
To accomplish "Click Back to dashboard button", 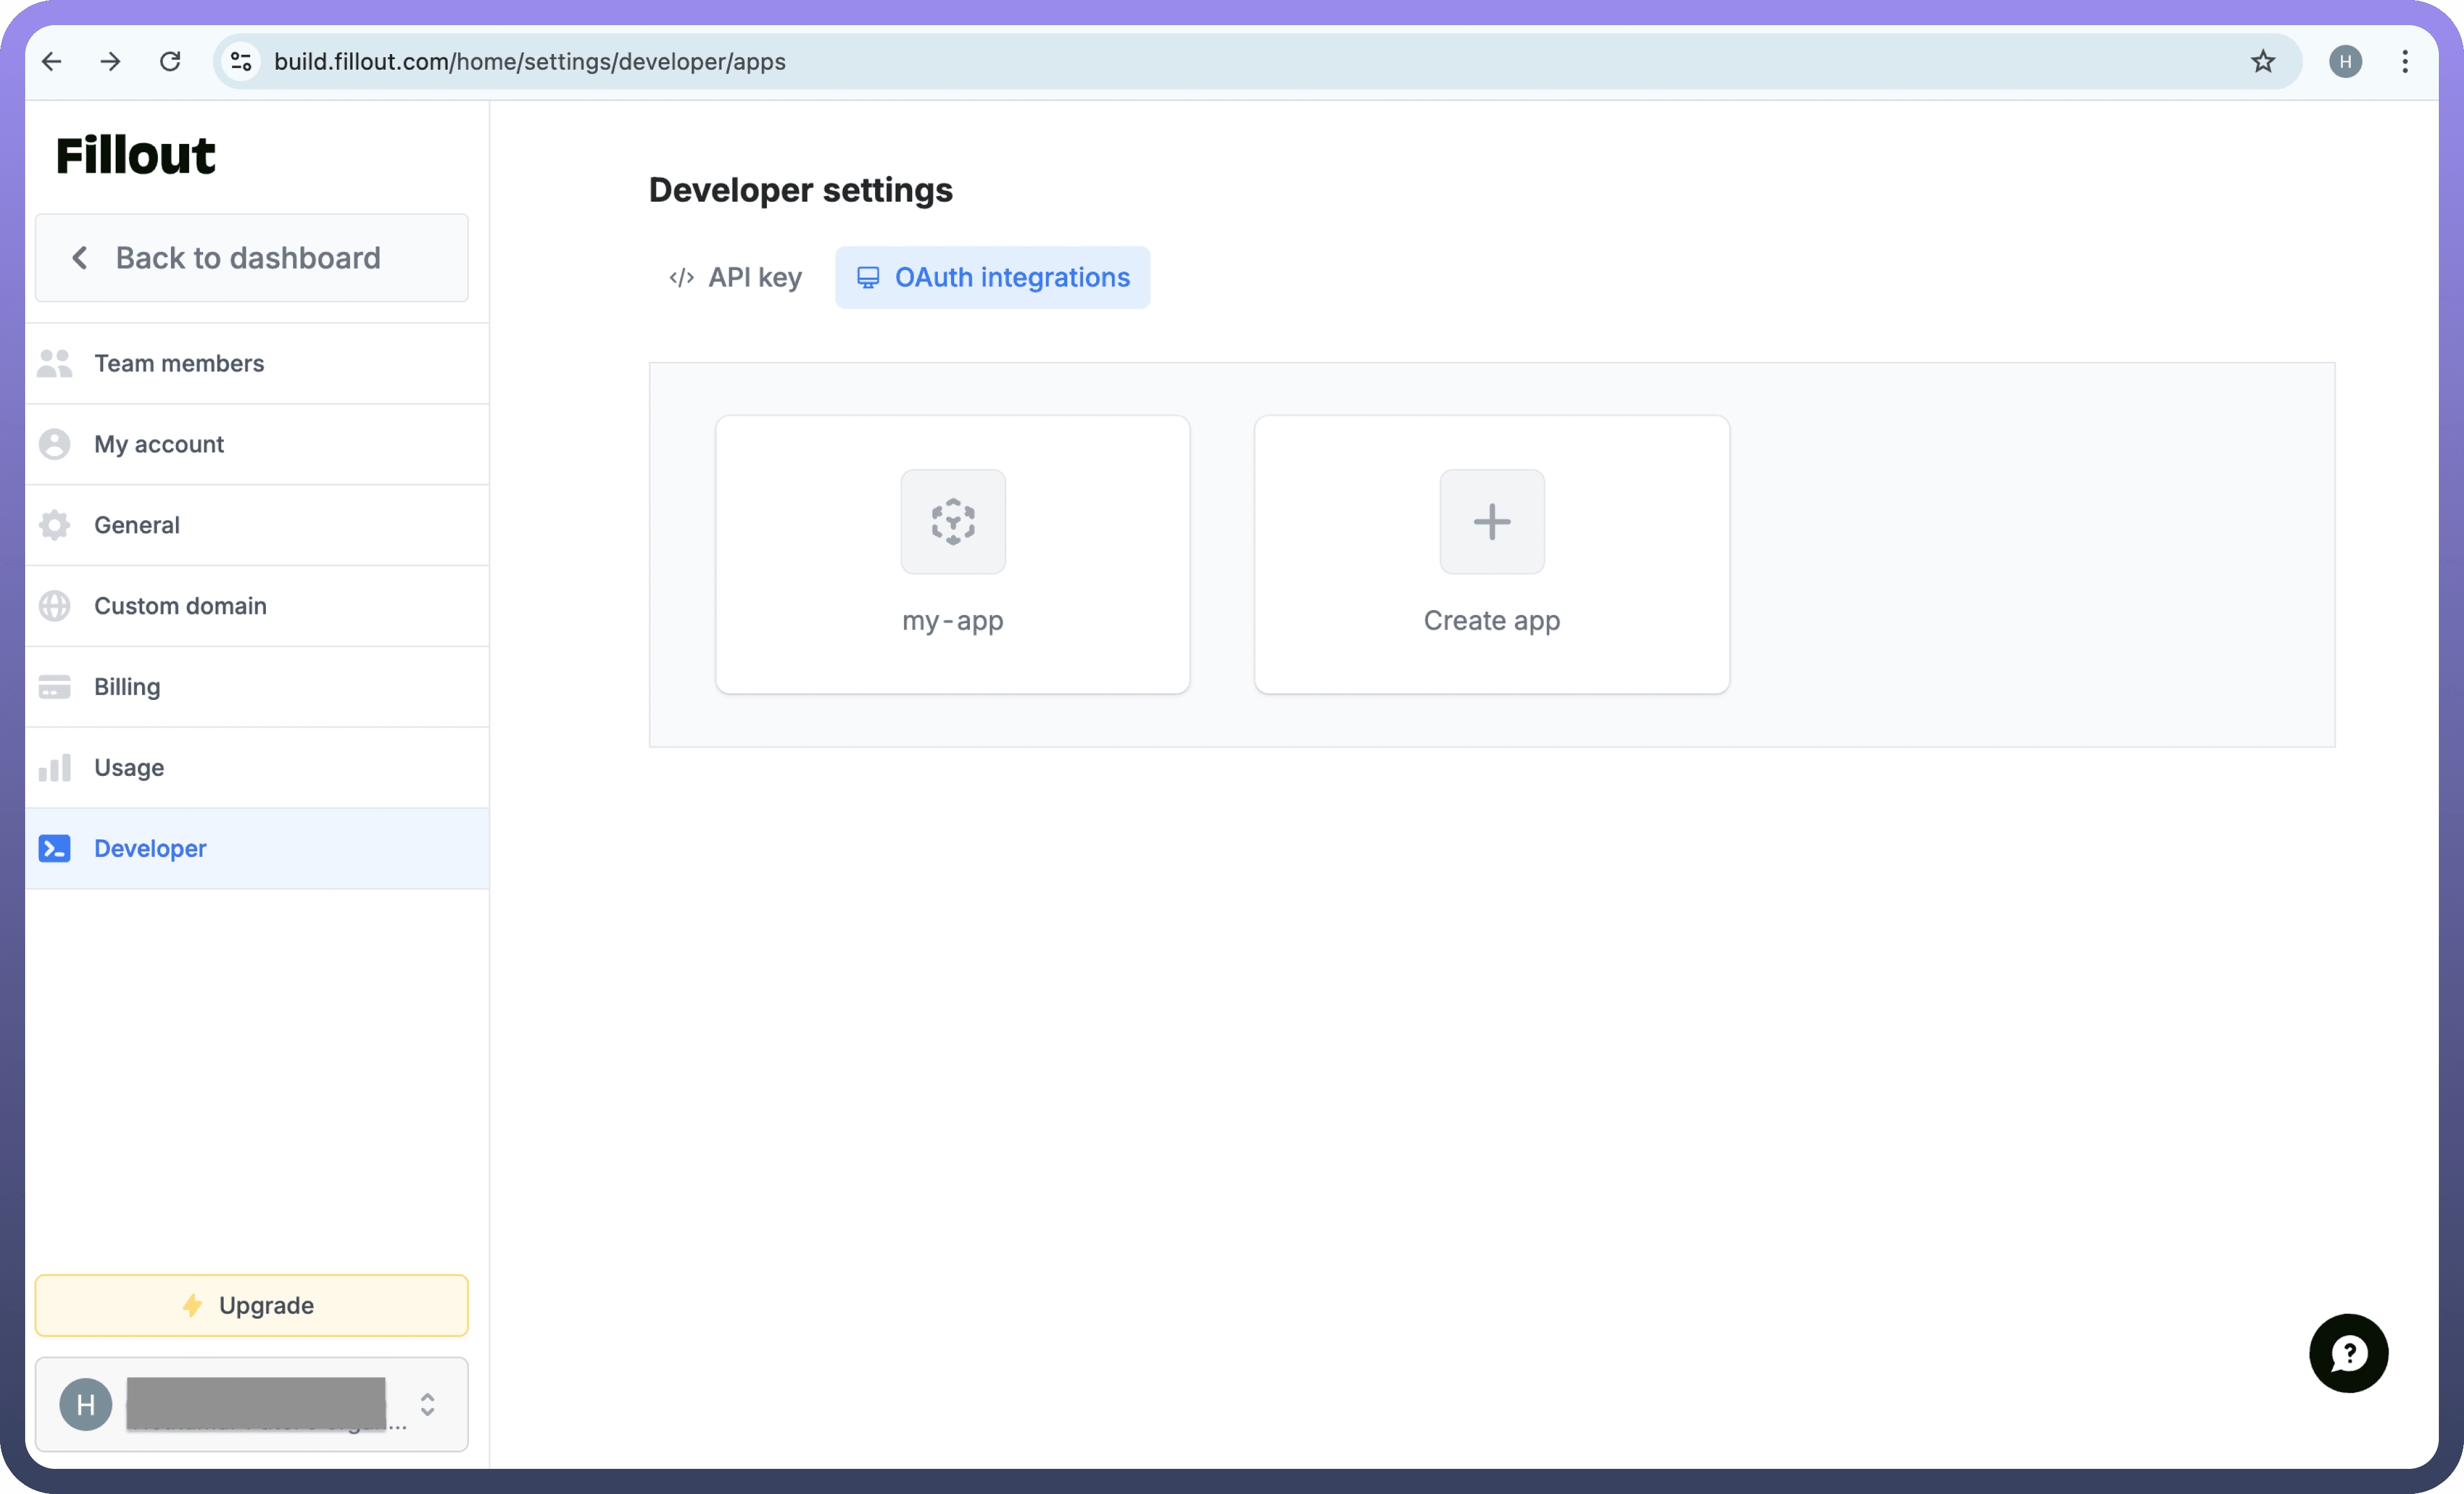I will pos(251,258).
